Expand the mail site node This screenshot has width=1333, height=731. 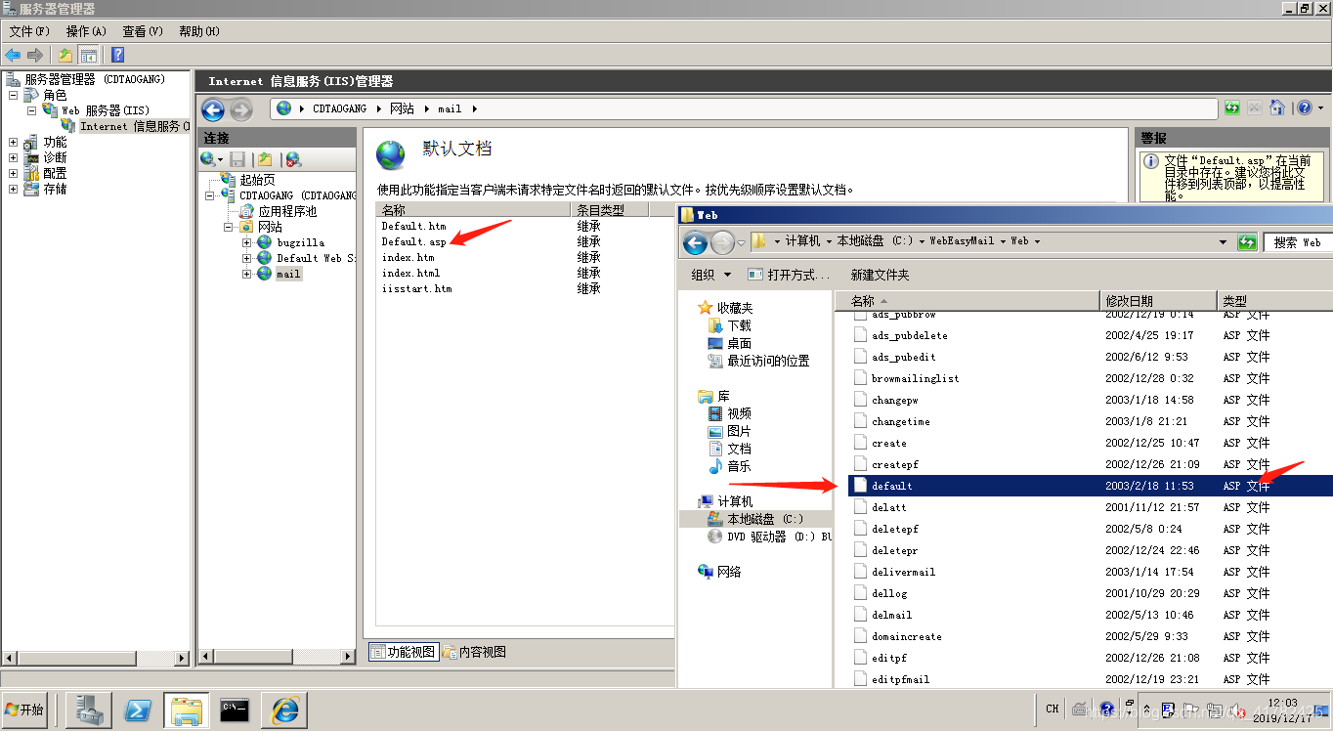pyautogui.click(x=247, y=274)
